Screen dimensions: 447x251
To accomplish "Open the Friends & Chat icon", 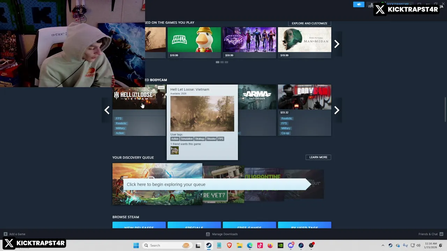I will pos(441,234).
